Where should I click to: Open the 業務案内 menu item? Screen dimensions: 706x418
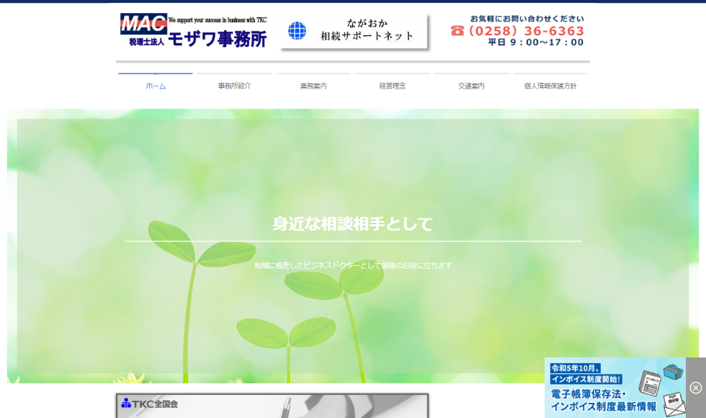(313, 86)
